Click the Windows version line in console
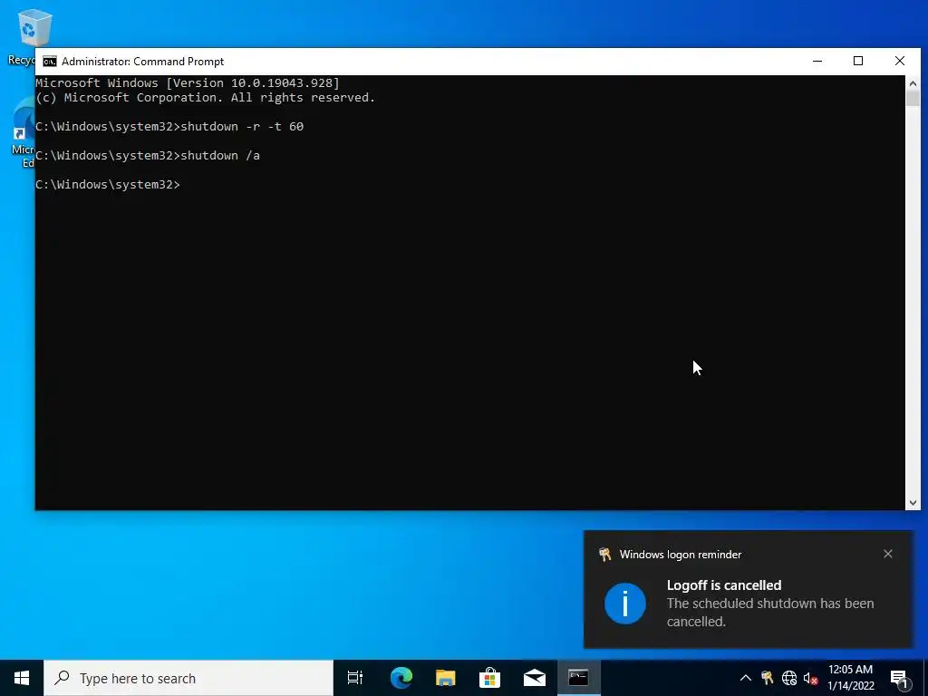Screen dimensions: 928x696 click(x=188, y=82)
